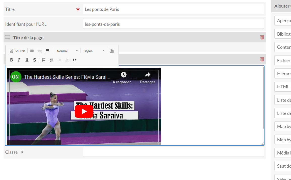
Task: Add a Saut de block
Action: click(283, 166)
